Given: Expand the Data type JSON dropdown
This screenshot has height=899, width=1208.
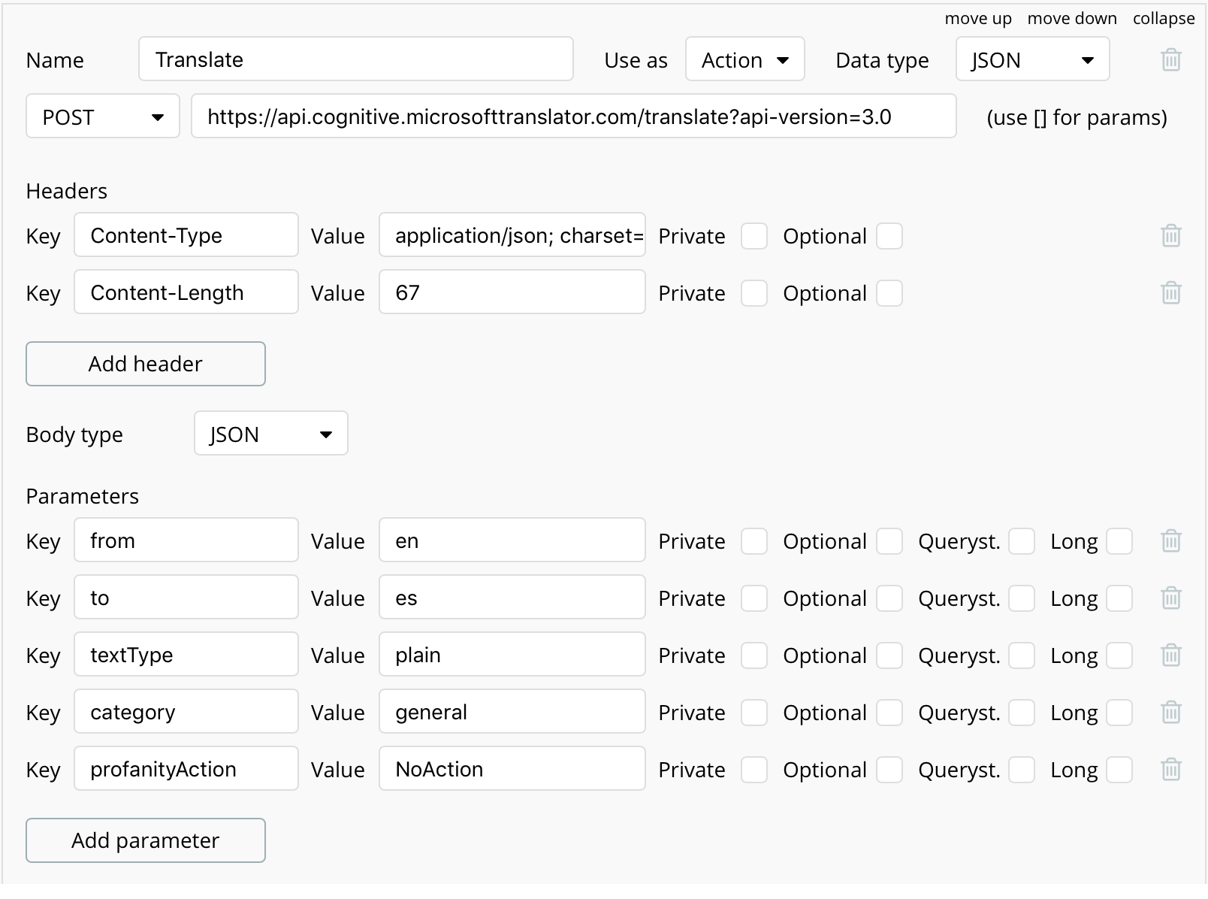Looking at the screenshot, I should (1032, 59).
